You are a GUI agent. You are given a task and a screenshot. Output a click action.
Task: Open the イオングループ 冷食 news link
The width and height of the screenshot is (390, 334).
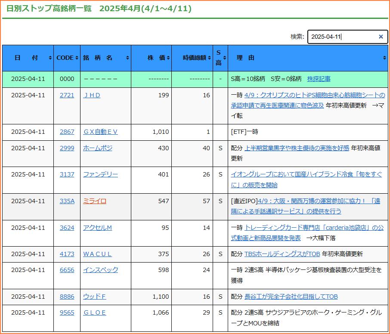[x=306, y=180]
